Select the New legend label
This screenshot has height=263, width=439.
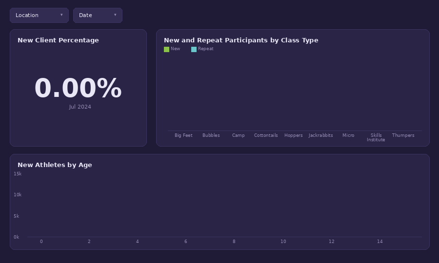(x=176, y=49)
